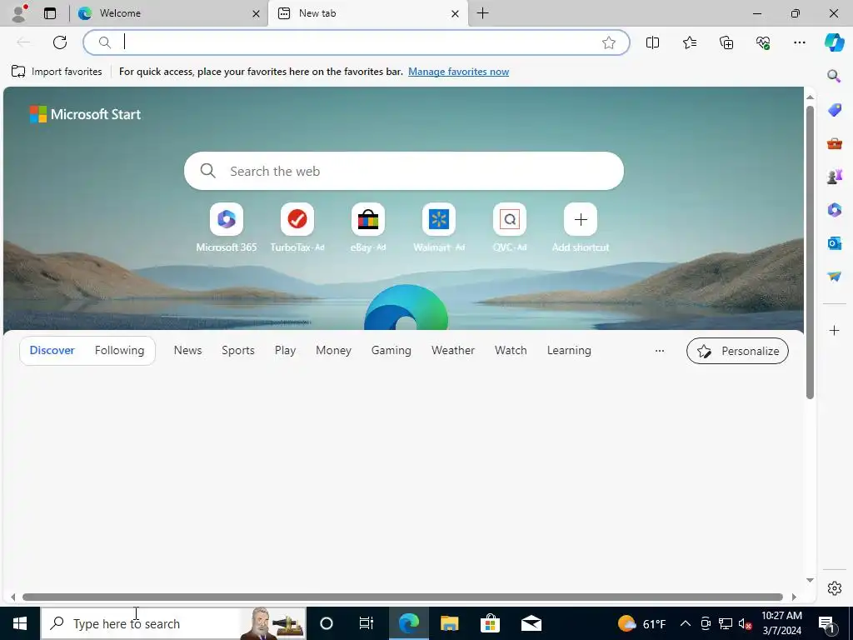Click the Personalize button

point(737,351)
